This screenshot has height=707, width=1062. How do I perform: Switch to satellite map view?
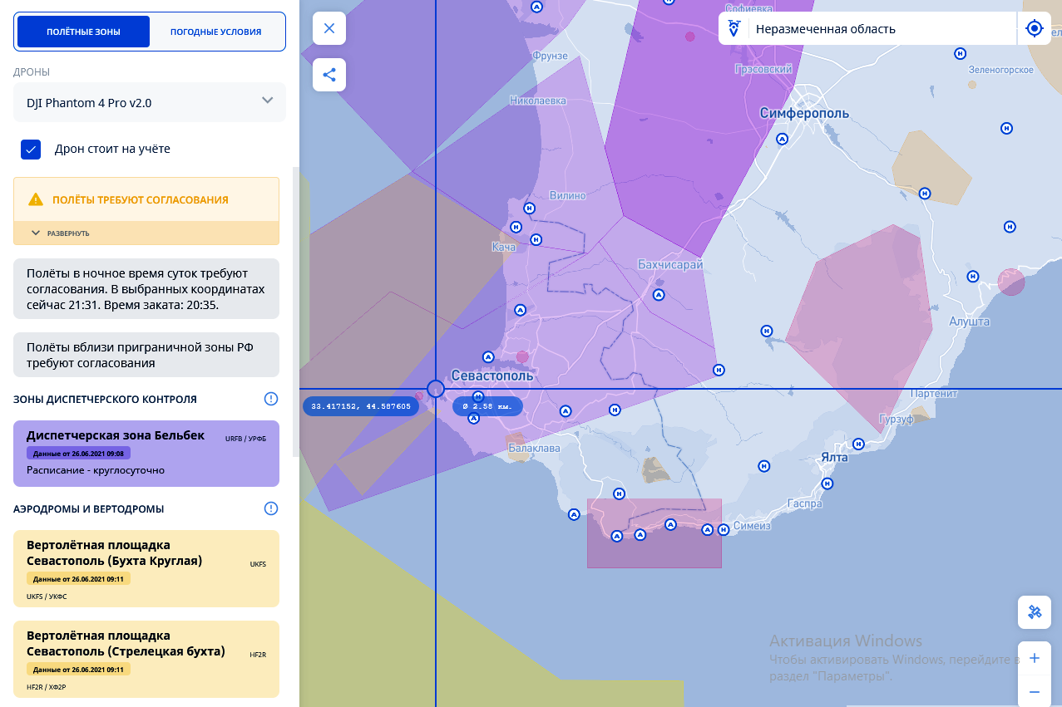1035,612
